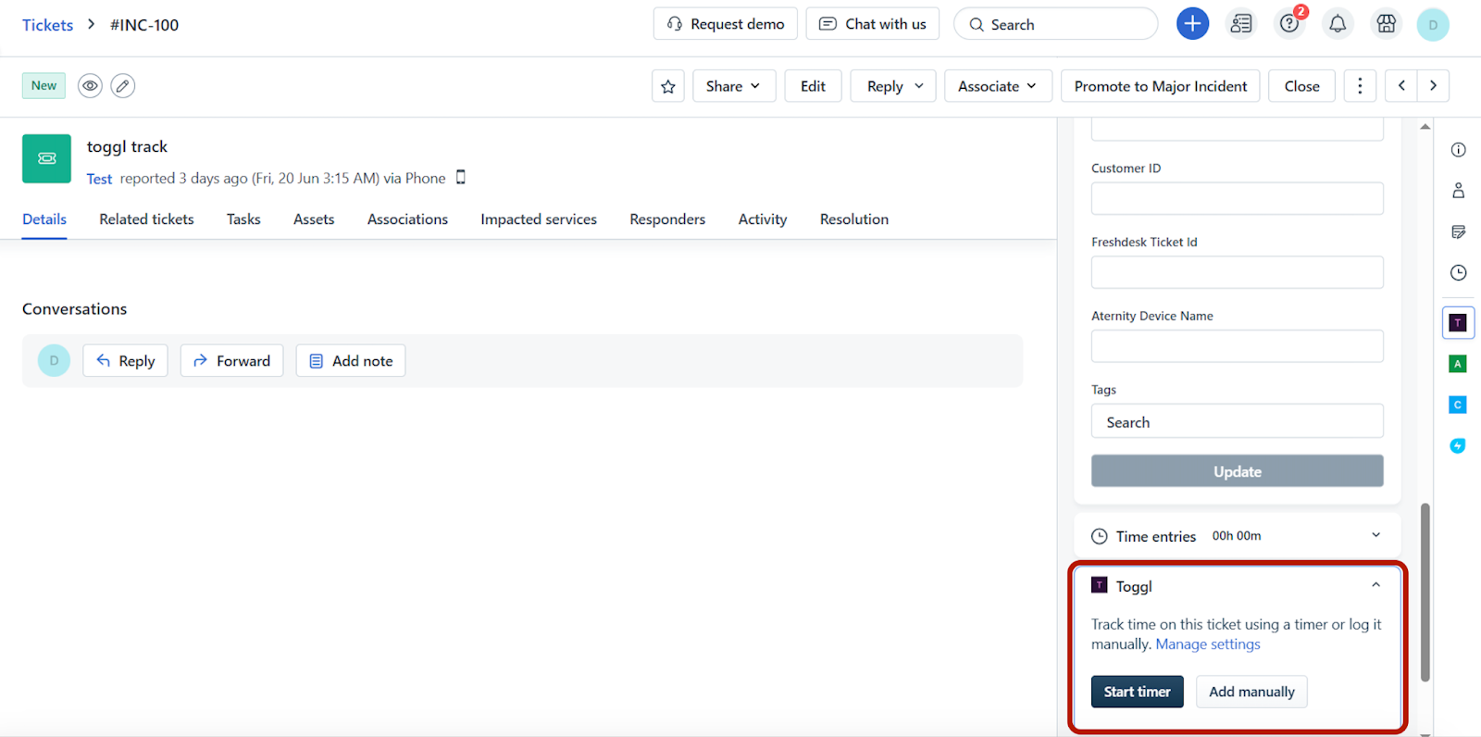
Task: Click the Time entries clock icon
Action: (x=1100, y=536)
